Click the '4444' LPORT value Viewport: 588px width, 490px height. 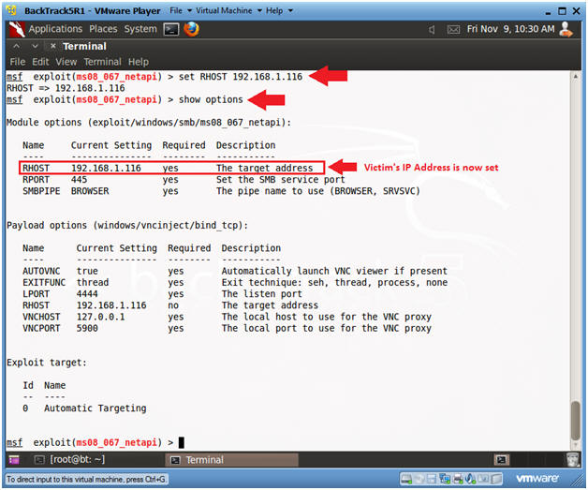tap(87, 294)
